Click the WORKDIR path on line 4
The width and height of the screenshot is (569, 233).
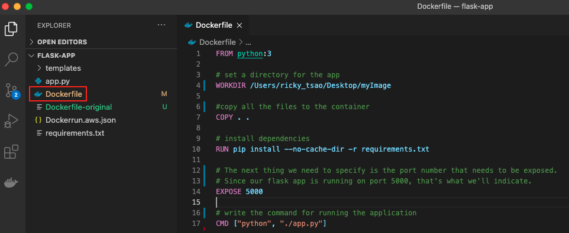tap(321, 86)
